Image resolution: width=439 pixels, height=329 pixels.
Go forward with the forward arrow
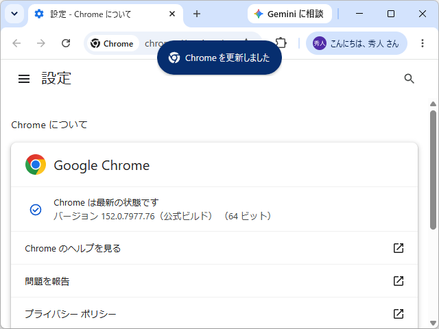[41, 43]
